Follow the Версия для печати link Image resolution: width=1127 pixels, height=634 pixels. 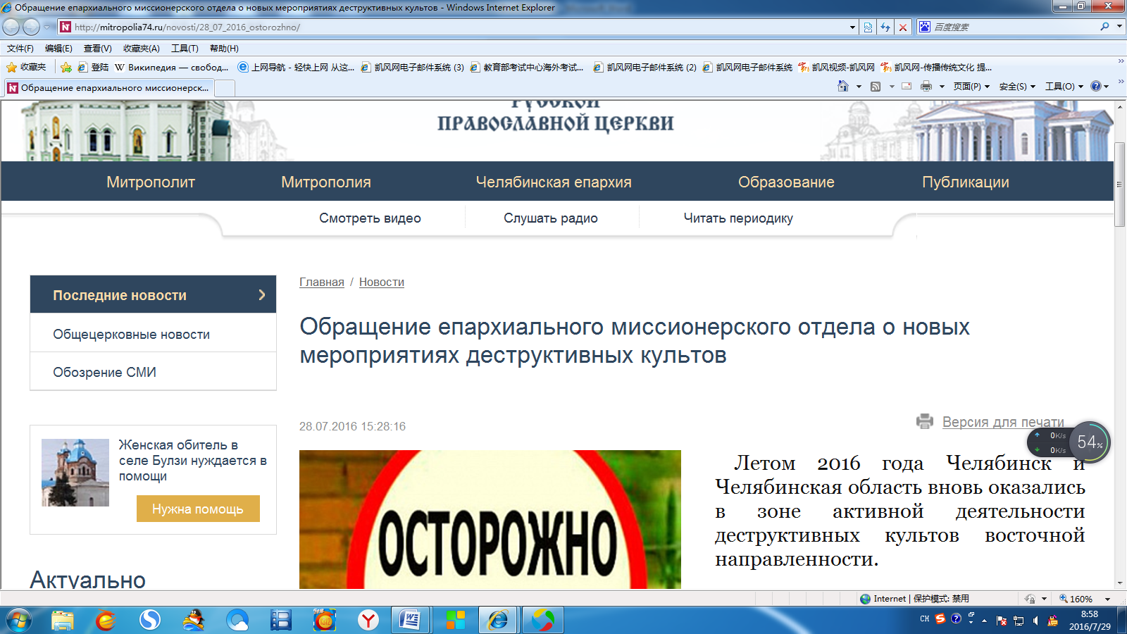[x=1003, y=422]
